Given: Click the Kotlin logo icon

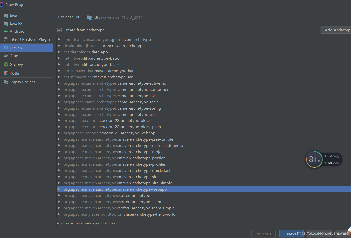Looking at the screenshot, I should click(x=6, y=73).
